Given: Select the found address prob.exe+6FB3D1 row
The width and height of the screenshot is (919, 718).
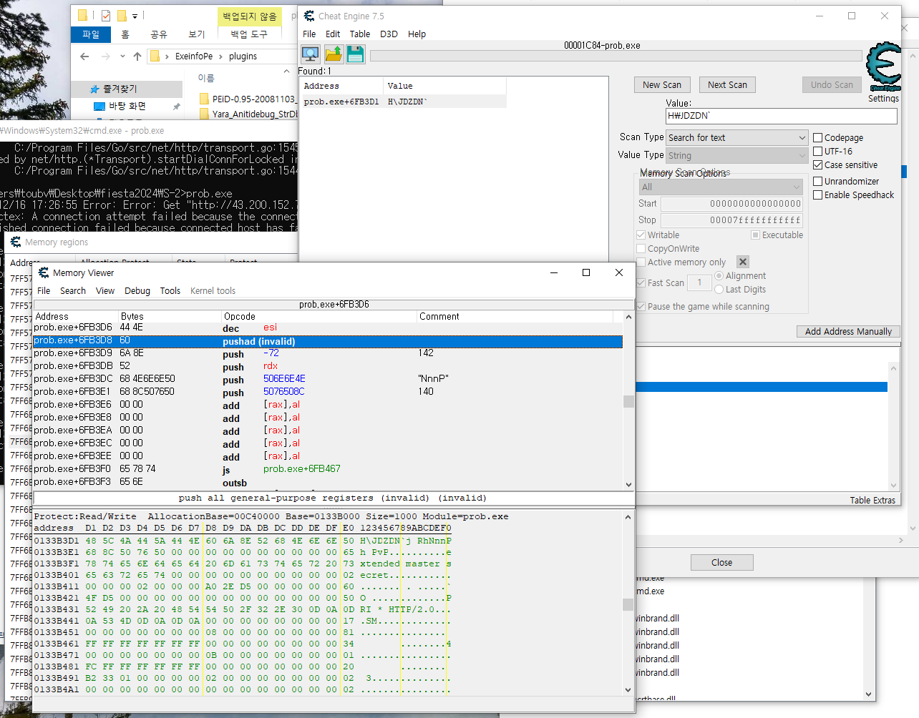Looking at the screenshot, I should pyautogui.click(x=404, y=102).
